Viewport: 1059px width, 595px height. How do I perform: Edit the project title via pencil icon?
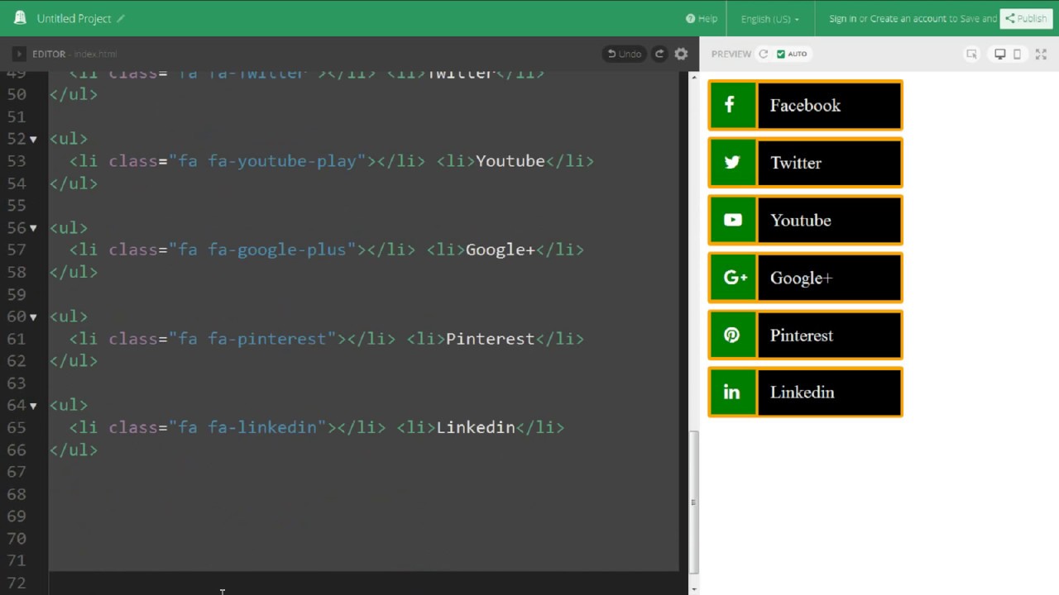[122, 18]
